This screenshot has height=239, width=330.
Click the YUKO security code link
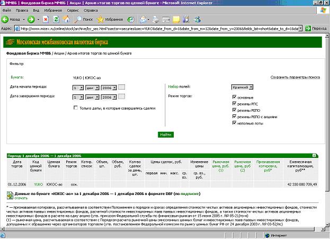[38, 184]
